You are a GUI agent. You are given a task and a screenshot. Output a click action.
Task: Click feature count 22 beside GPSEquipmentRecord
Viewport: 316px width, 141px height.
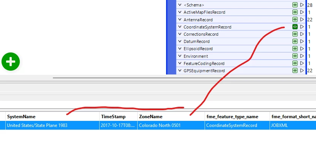click(310, 71)
